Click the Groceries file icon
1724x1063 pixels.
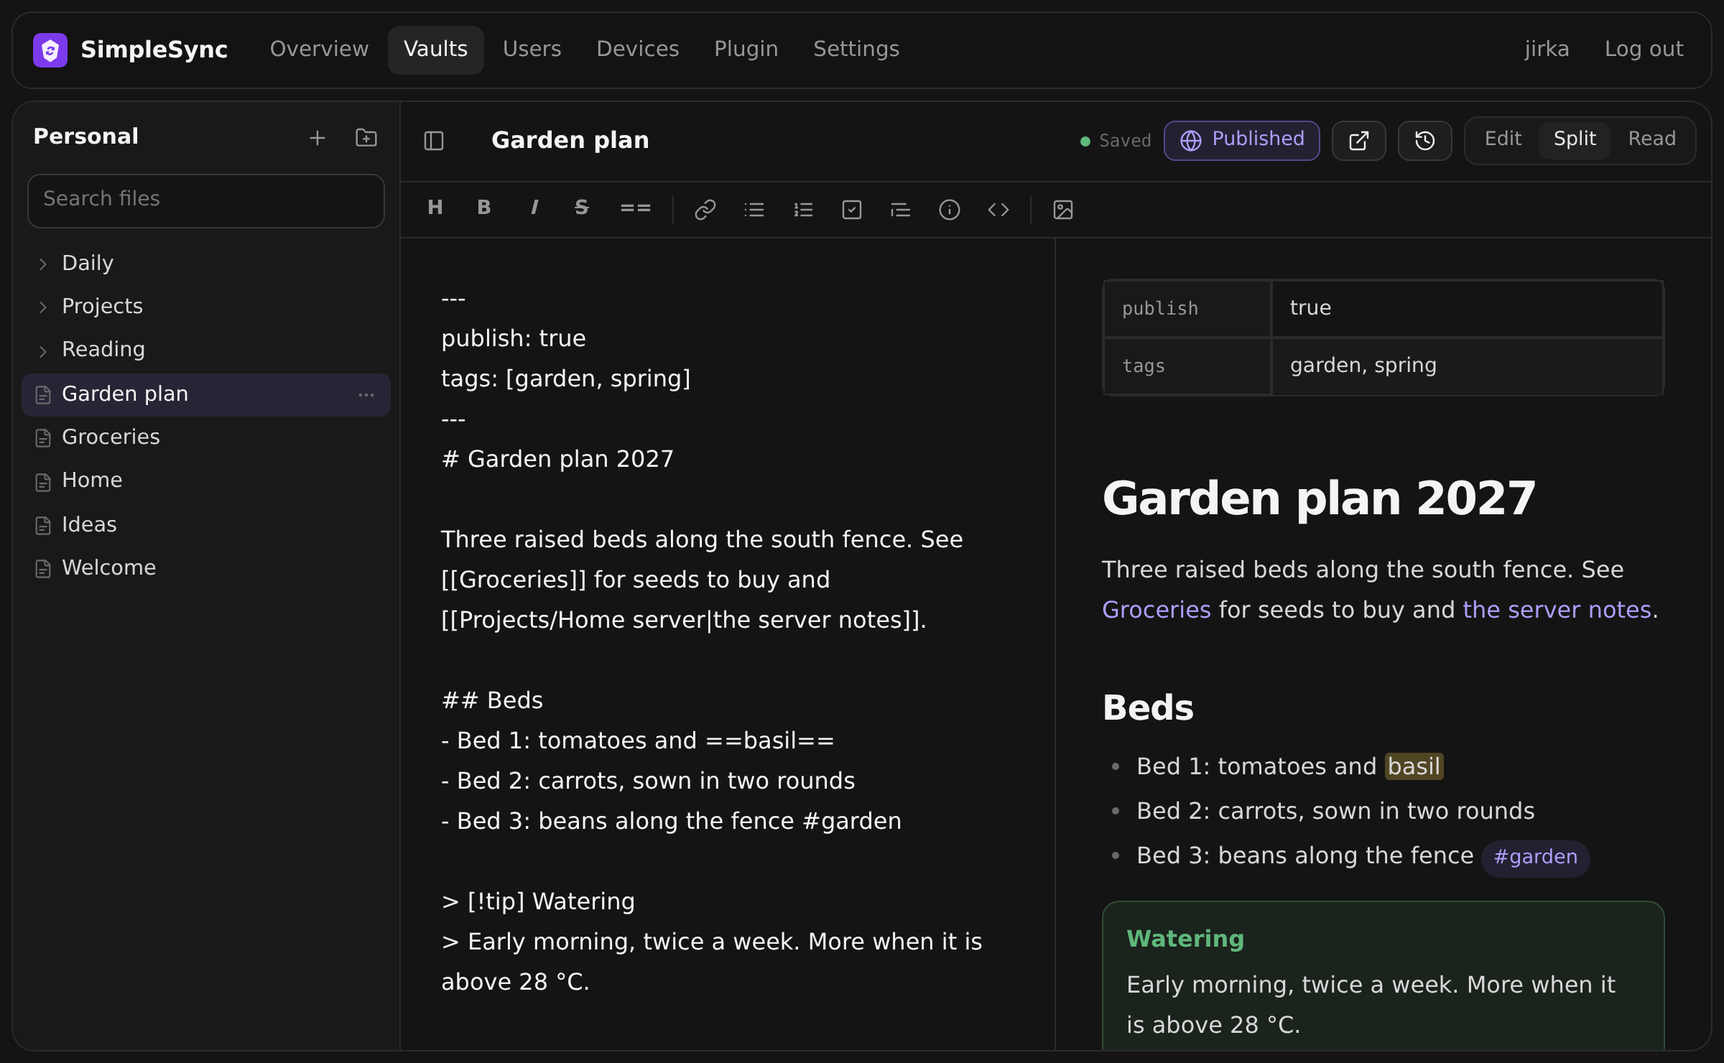(43, 438)
